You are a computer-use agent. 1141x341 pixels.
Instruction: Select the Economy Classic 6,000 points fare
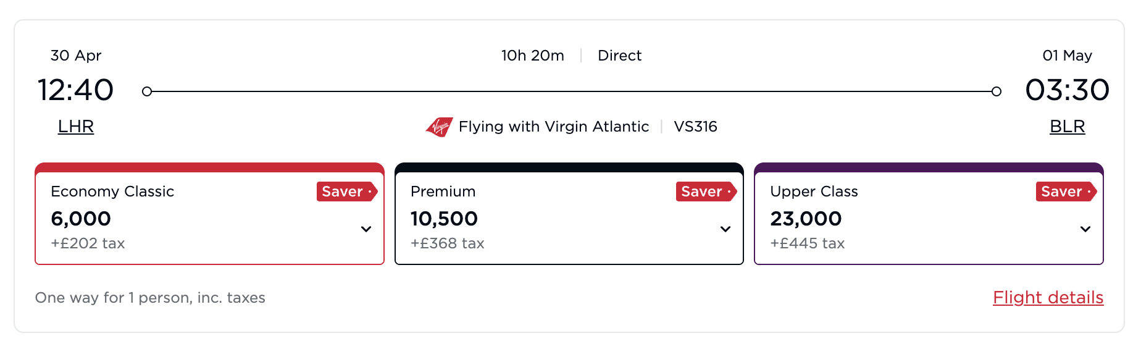click(81, 219)
